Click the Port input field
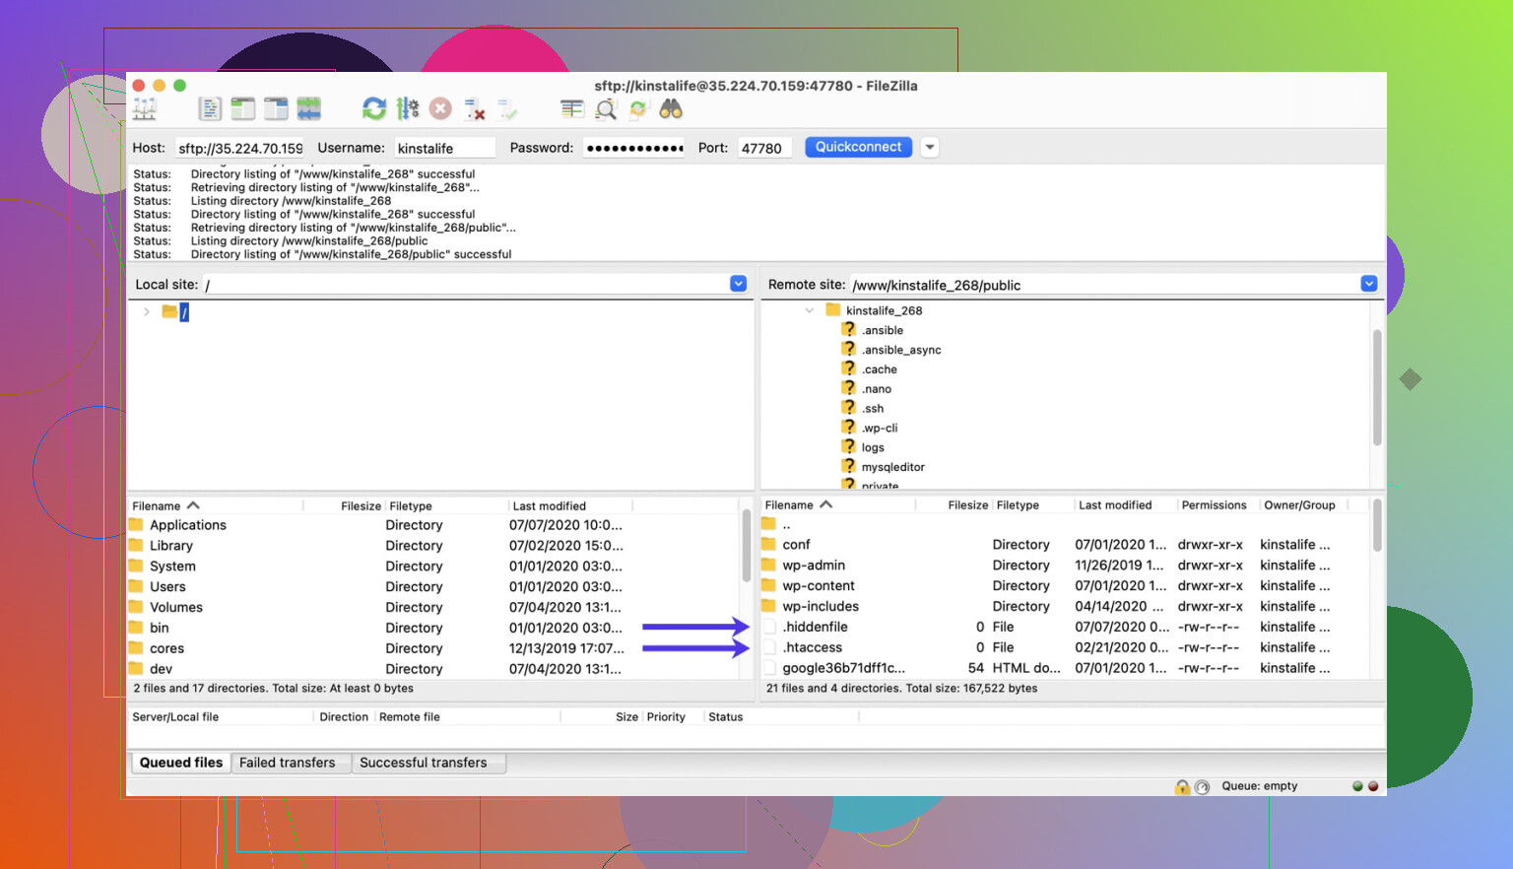 coord(763,149)
